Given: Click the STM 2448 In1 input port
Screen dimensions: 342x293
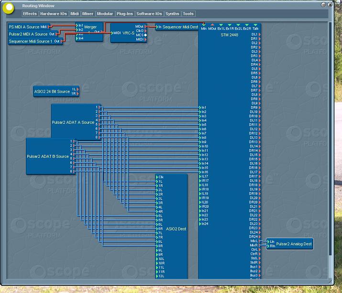Looking at the screenshot, I should point(200,108).
